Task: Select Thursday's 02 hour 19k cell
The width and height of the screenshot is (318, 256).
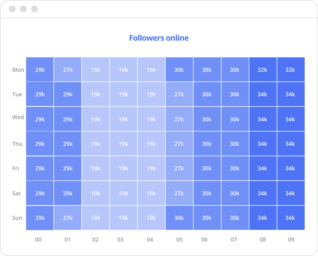Action: (x=95, y=144)
